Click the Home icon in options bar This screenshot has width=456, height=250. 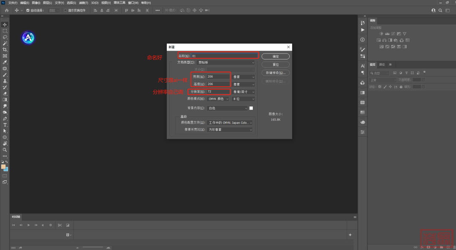[x=7, y=10]
